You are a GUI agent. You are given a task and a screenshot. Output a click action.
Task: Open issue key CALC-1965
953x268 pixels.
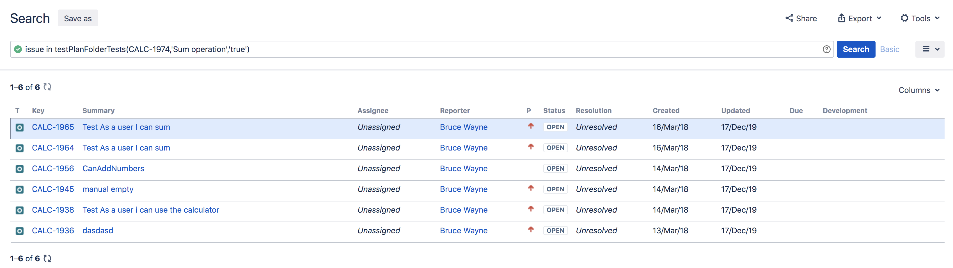pyautogui.click(x=53, y=127)
